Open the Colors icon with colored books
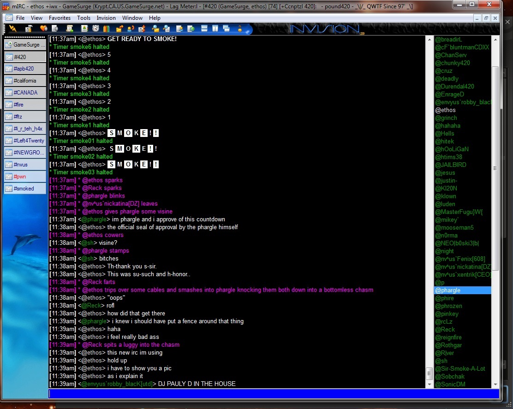The width and height of the screenshot is (513, 409). pos(106,29)
